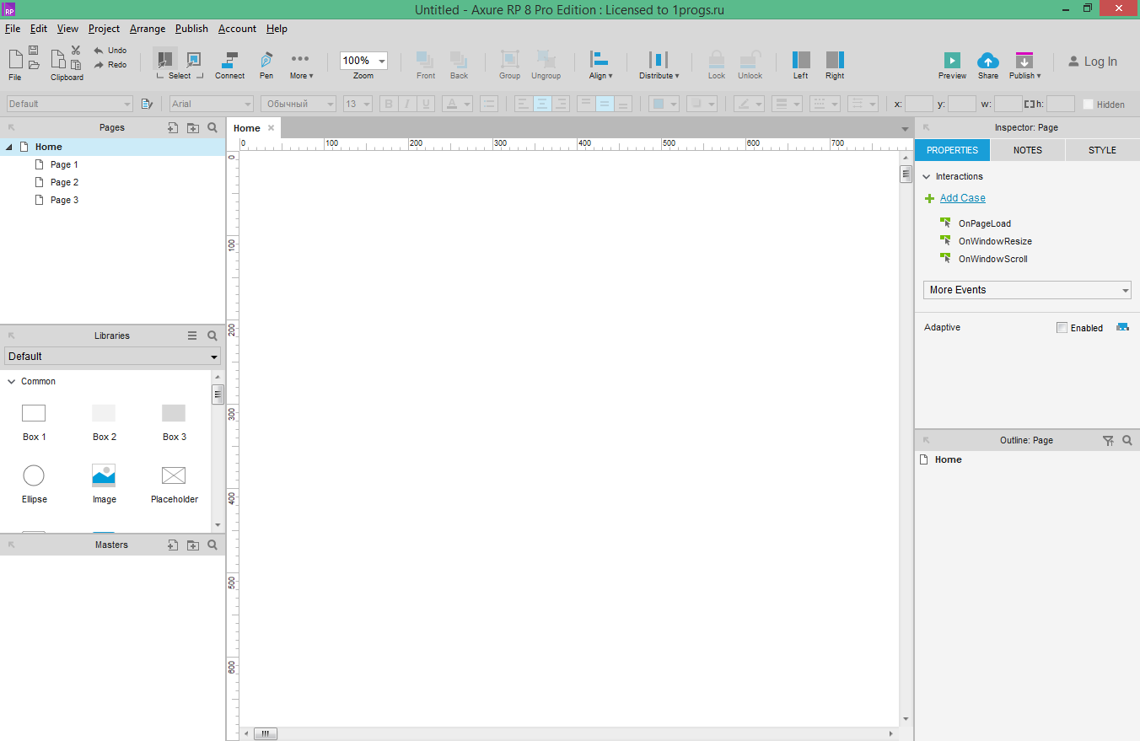Viewport: 1140px width, 741px height.
Task: Open the Edit menu
Action: pos(39,29)
